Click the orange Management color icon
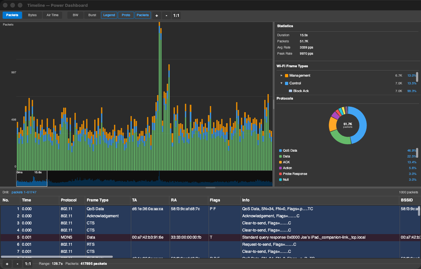The width and height of the screenshot is (421, 269). [287, 76]
